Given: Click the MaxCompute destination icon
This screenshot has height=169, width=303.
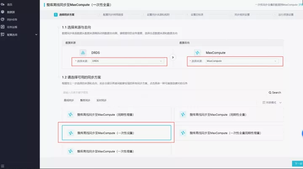Looking at the screenshot, I should coord(197,53).
